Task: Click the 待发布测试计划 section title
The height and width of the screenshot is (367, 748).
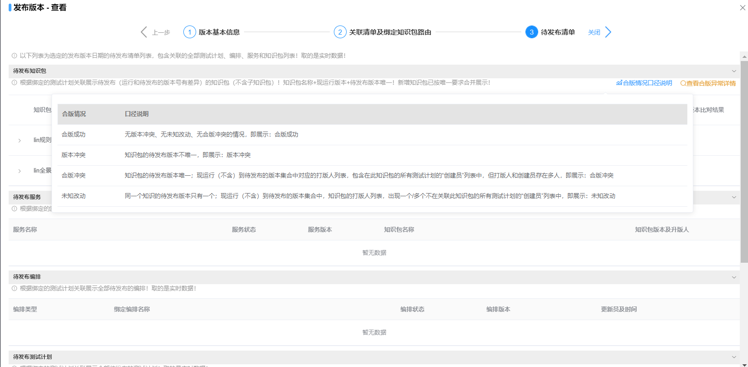Action: point(32,357)
